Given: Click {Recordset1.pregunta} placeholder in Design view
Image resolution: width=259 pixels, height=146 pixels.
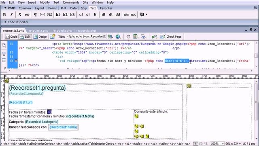Looking at the screenshot, I should tap(37, 88).
